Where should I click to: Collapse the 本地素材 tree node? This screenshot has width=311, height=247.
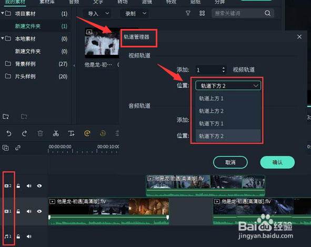click(3, 38)
